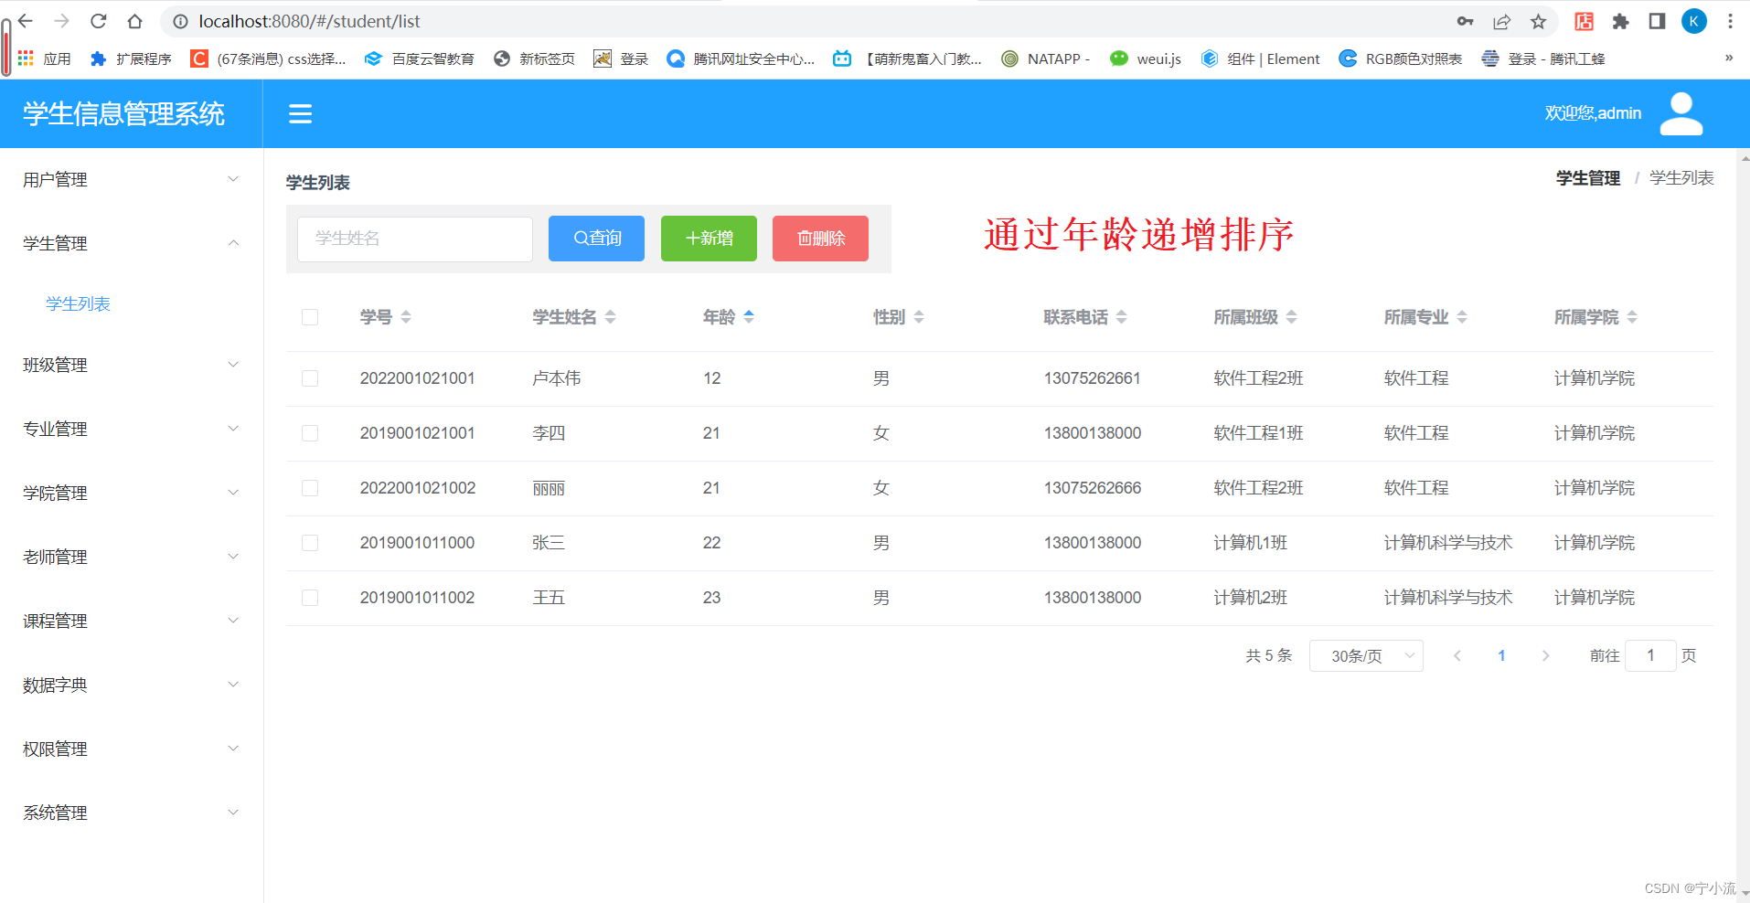
Task: Expand the 用户管理 sidebar menu
Action: (131, 180)
